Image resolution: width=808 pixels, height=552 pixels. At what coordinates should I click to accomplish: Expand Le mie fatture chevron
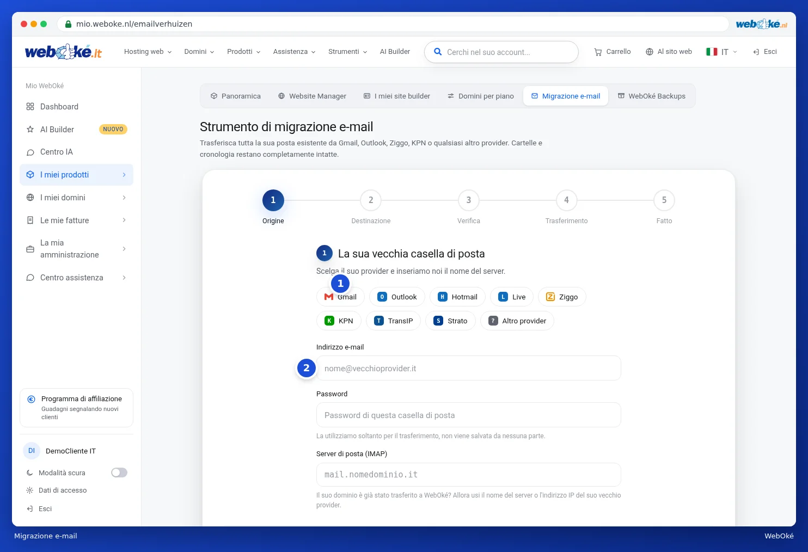[124, 220]
